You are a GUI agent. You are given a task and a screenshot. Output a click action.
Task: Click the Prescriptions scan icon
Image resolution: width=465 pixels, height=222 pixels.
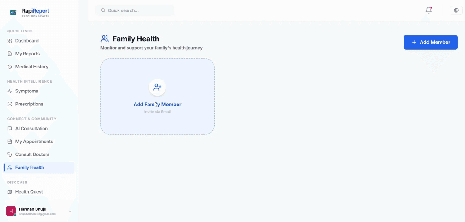click(x=10, y=104)
